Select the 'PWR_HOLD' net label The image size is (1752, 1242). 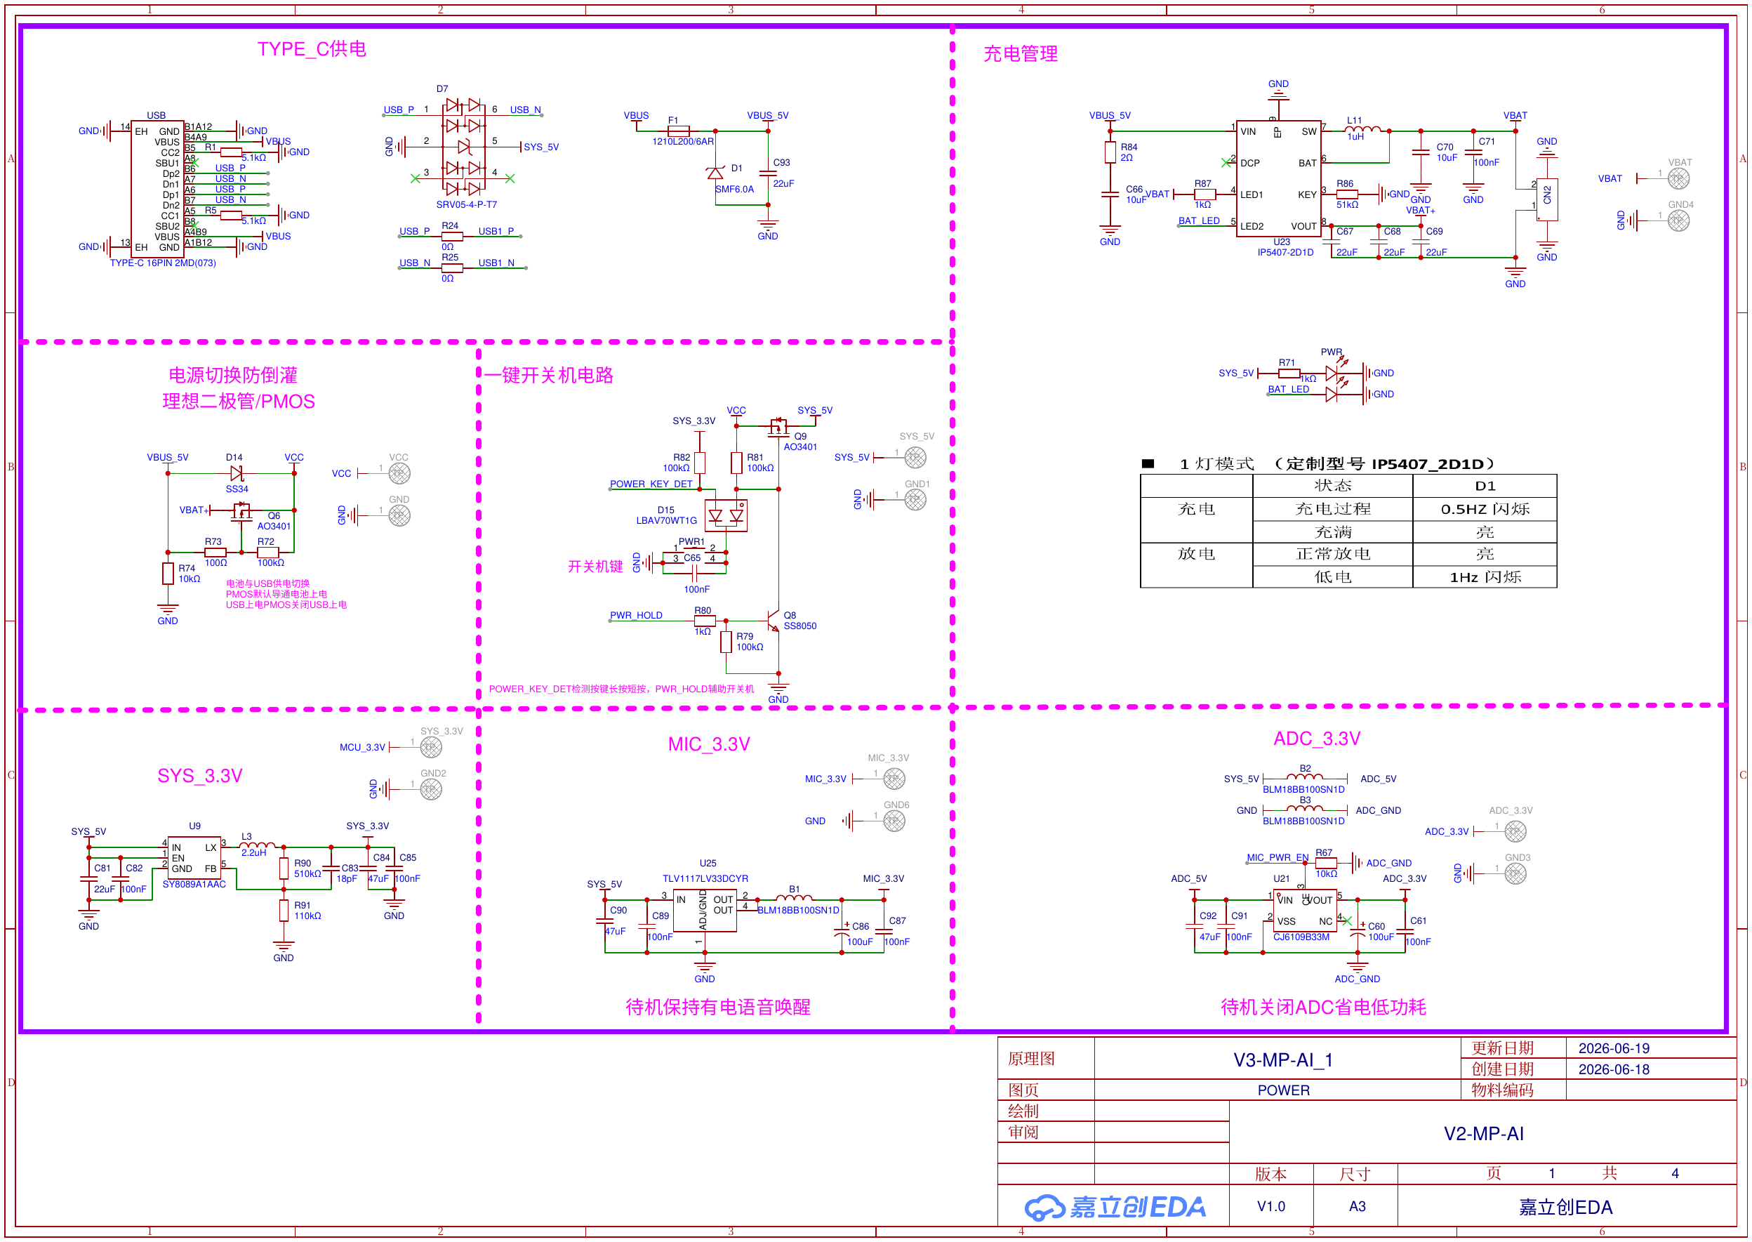[x=636, y=616]
